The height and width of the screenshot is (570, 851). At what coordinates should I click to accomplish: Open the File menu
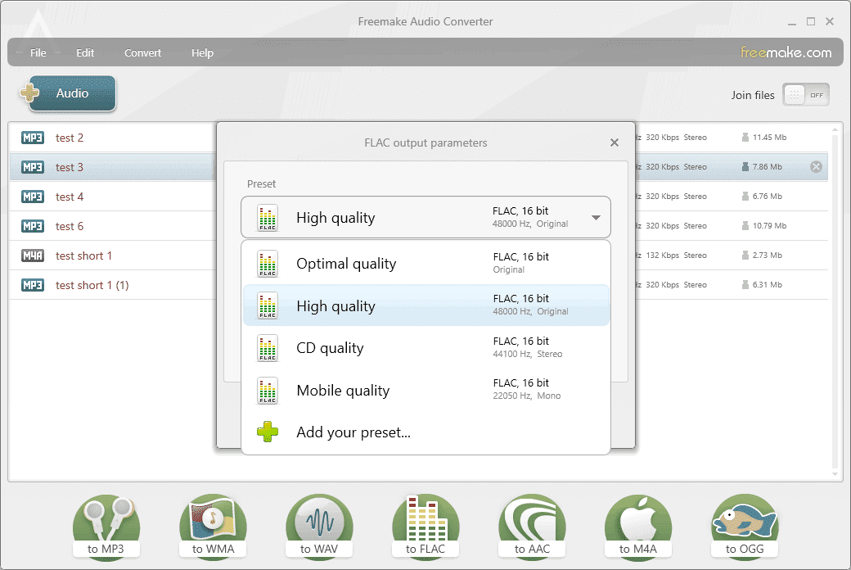38,52
